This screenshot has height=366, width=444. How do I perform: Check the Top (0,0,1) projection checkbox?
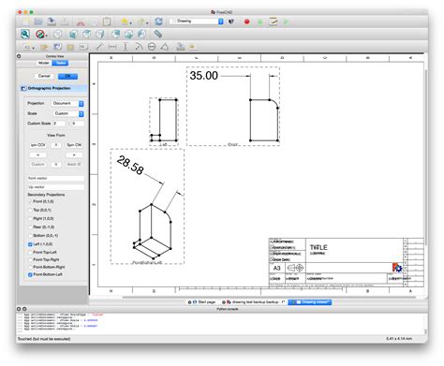pyautogui.click(x=30, y=210)
